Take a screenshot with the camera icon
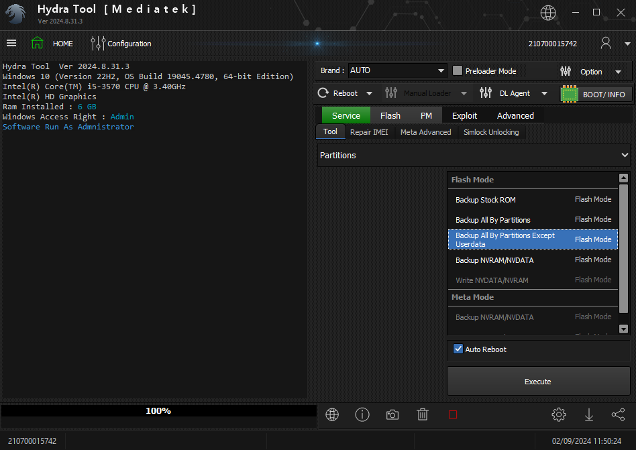 [392, 414]
